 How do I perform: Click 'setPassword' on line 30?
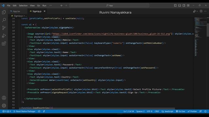tap(148, 68)
